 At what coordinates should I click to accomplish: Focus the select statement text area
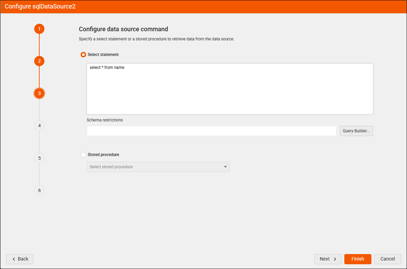230,89
